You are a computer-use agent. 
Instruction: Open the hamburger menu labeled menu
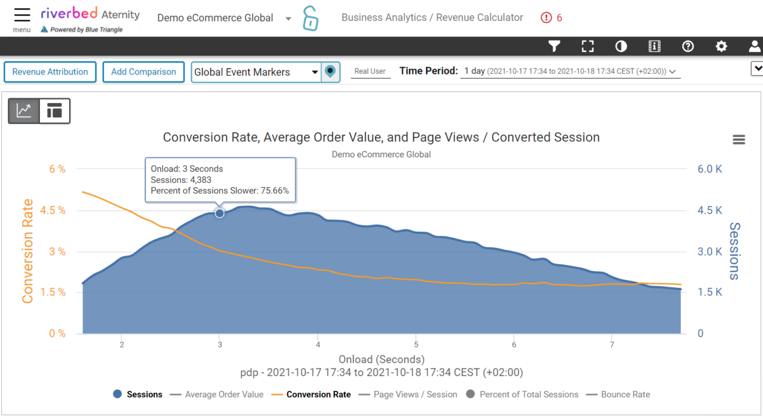pyautogui.click(x=21, y=15)
